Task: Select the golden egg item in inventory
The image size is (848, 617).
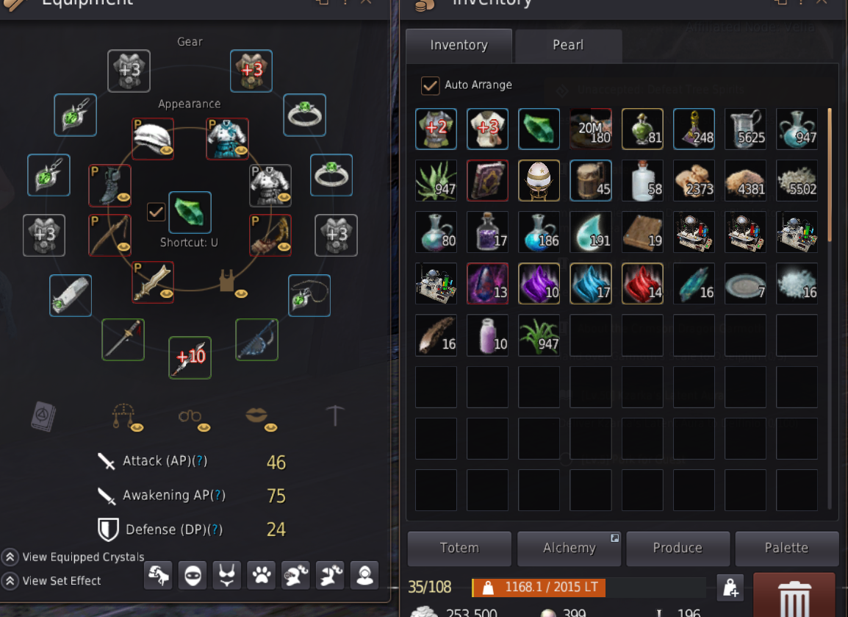Action: coord(539,180)
